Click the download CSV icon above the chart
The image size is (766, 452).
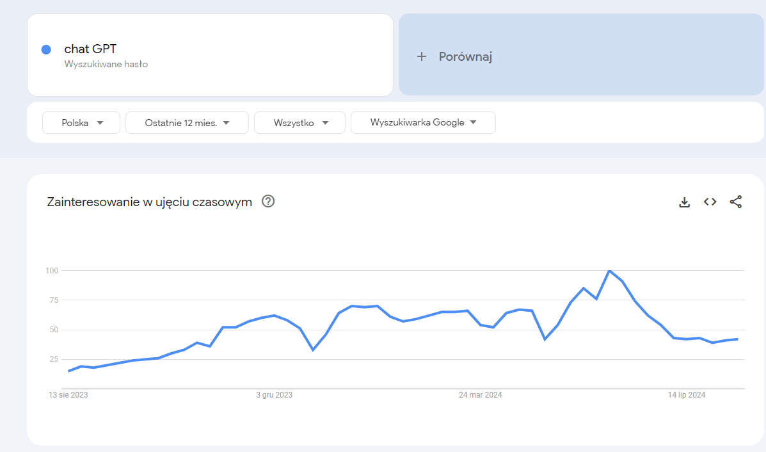[684, 202]
